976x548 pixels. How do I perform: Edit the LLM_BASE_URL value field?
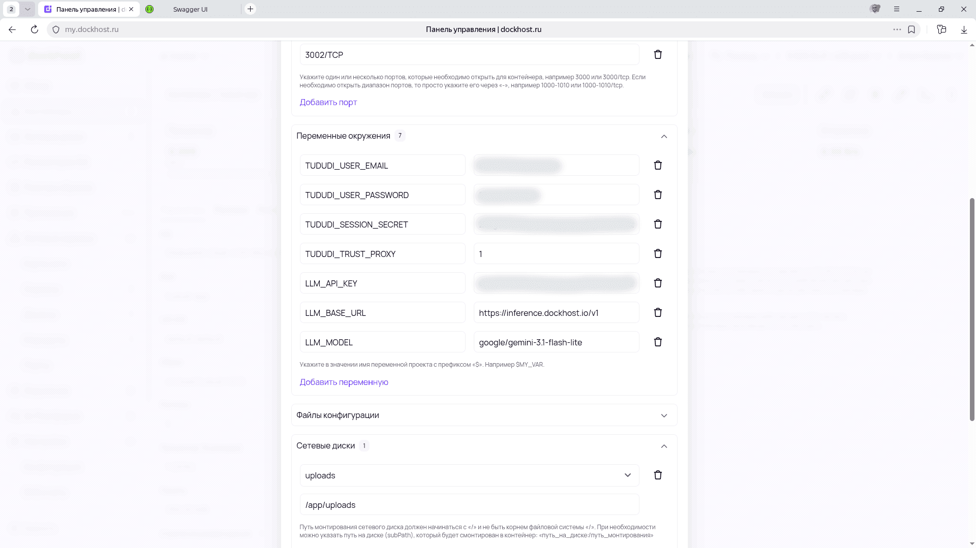(556, 313)
